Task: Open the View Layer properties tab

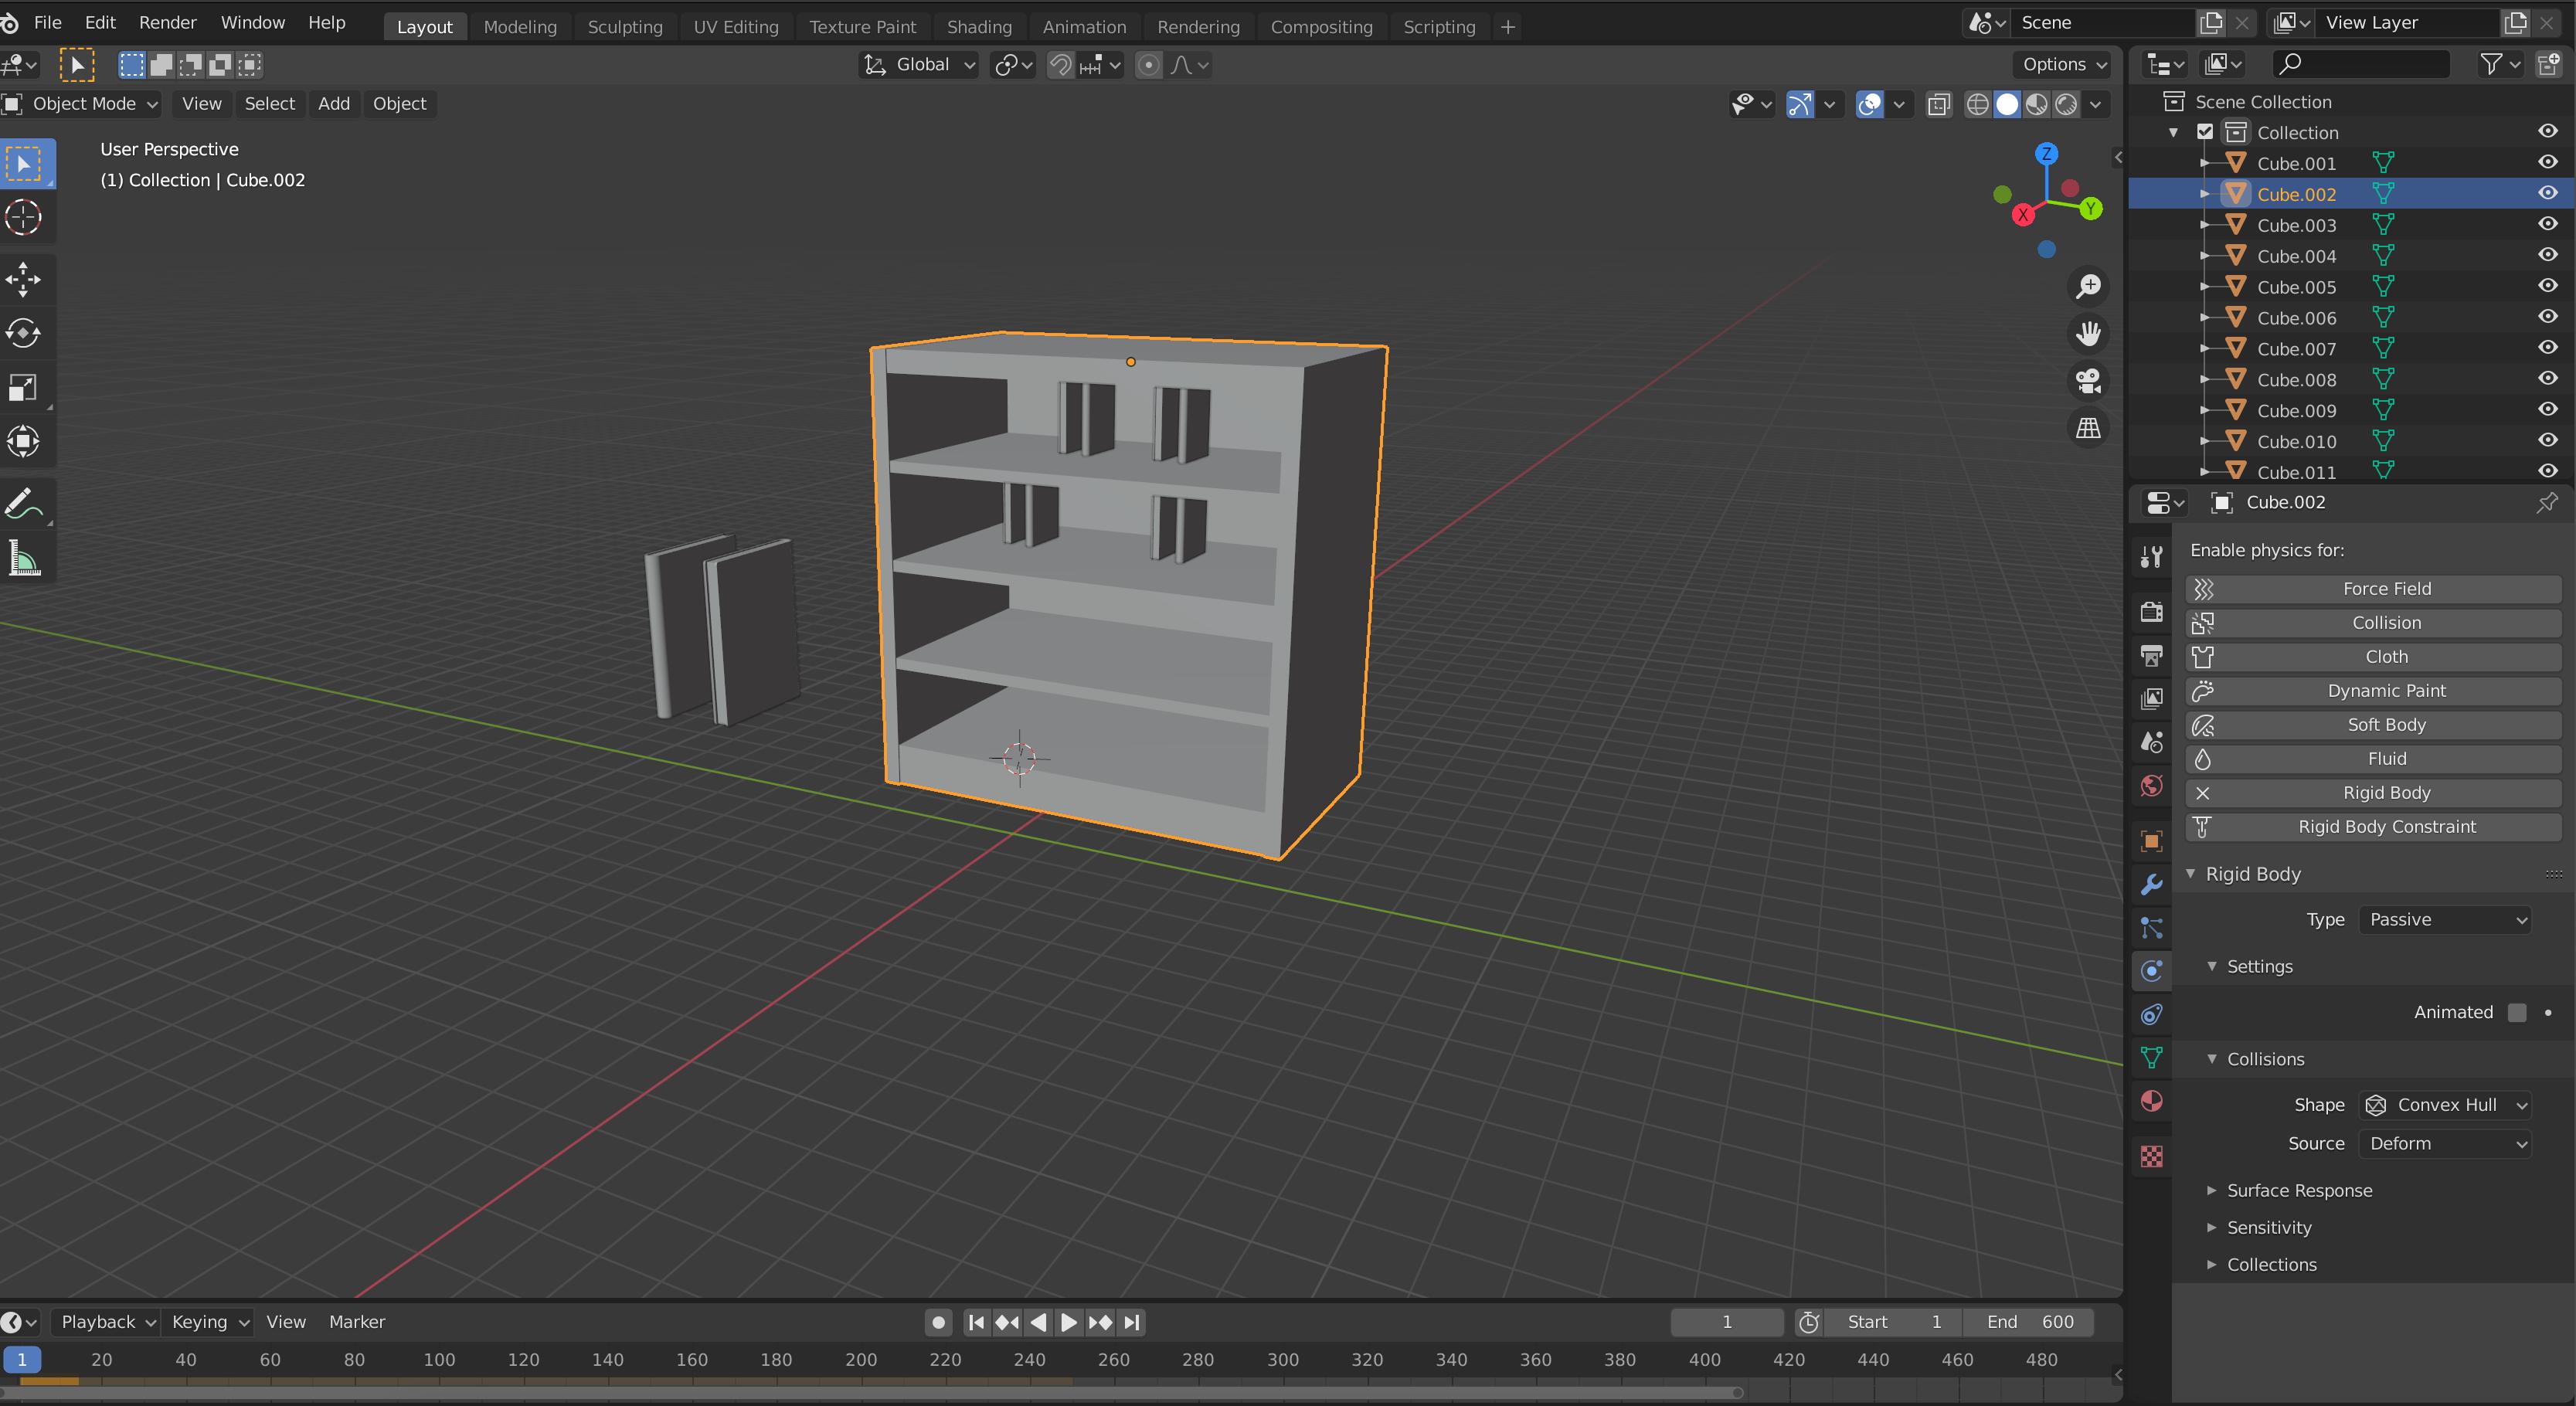Action: (2151, 698)
